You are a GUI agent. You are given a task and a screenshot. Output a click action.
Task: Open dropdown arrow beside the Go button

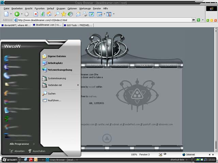[203, 20]
